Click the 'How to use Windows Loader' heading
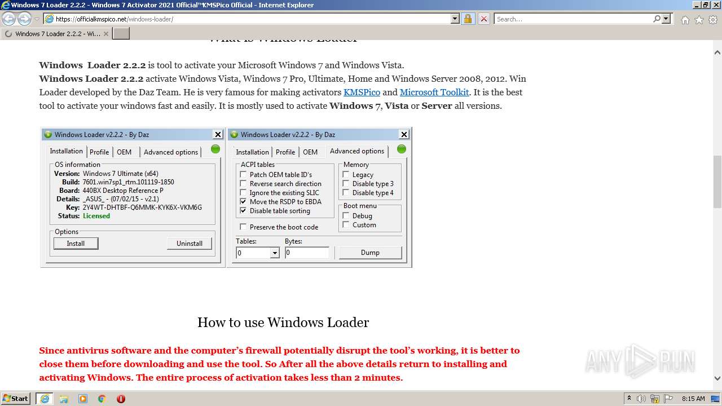 (283, 323)
